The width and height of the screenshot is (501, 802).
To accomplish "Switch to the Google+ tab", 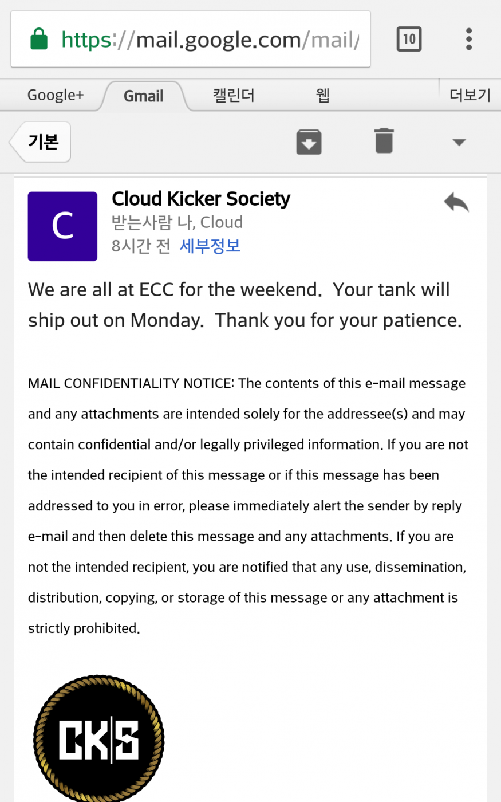I will [56, 95].
